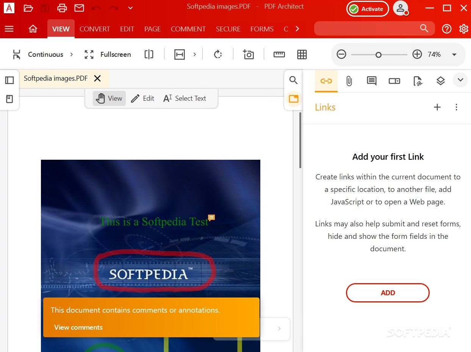Open the COMMENT ribbon tab
The width and height of the screenshot is (471, 352).
pos(188,29)
